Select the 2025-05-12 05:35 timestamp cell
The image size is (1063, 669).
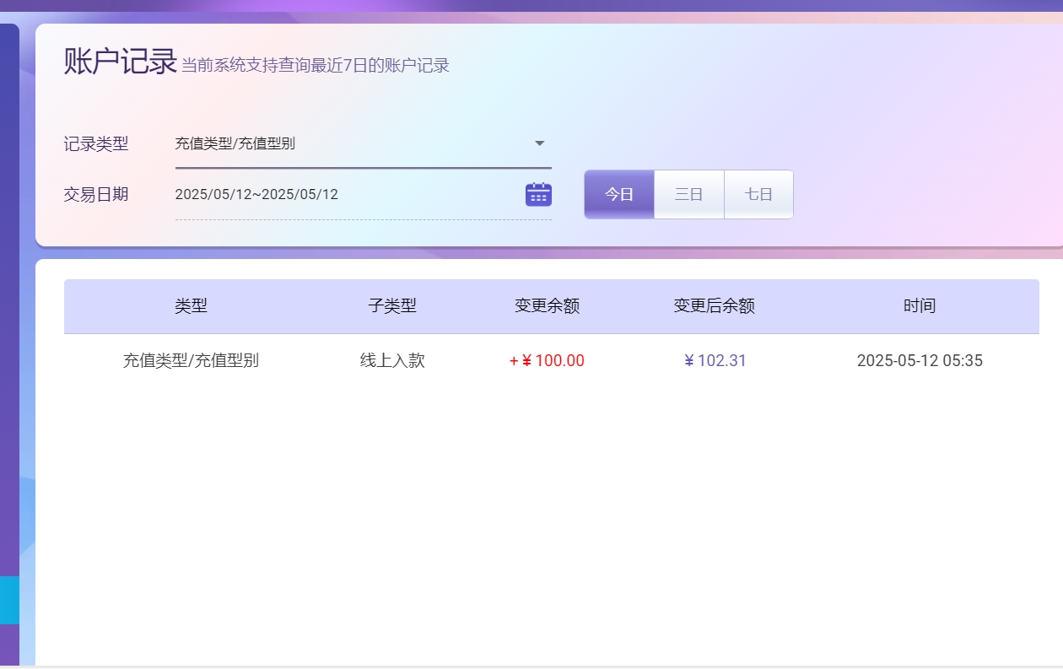920,361
